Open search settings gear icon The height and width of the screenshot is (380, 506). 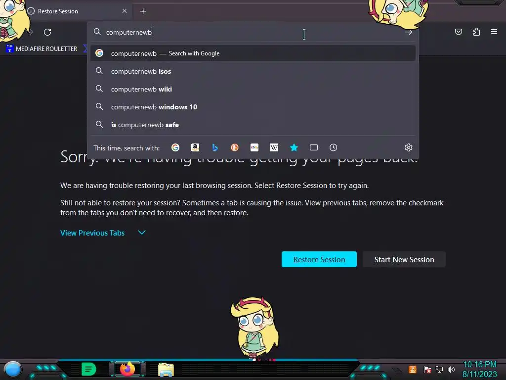[x=409, y=147]
